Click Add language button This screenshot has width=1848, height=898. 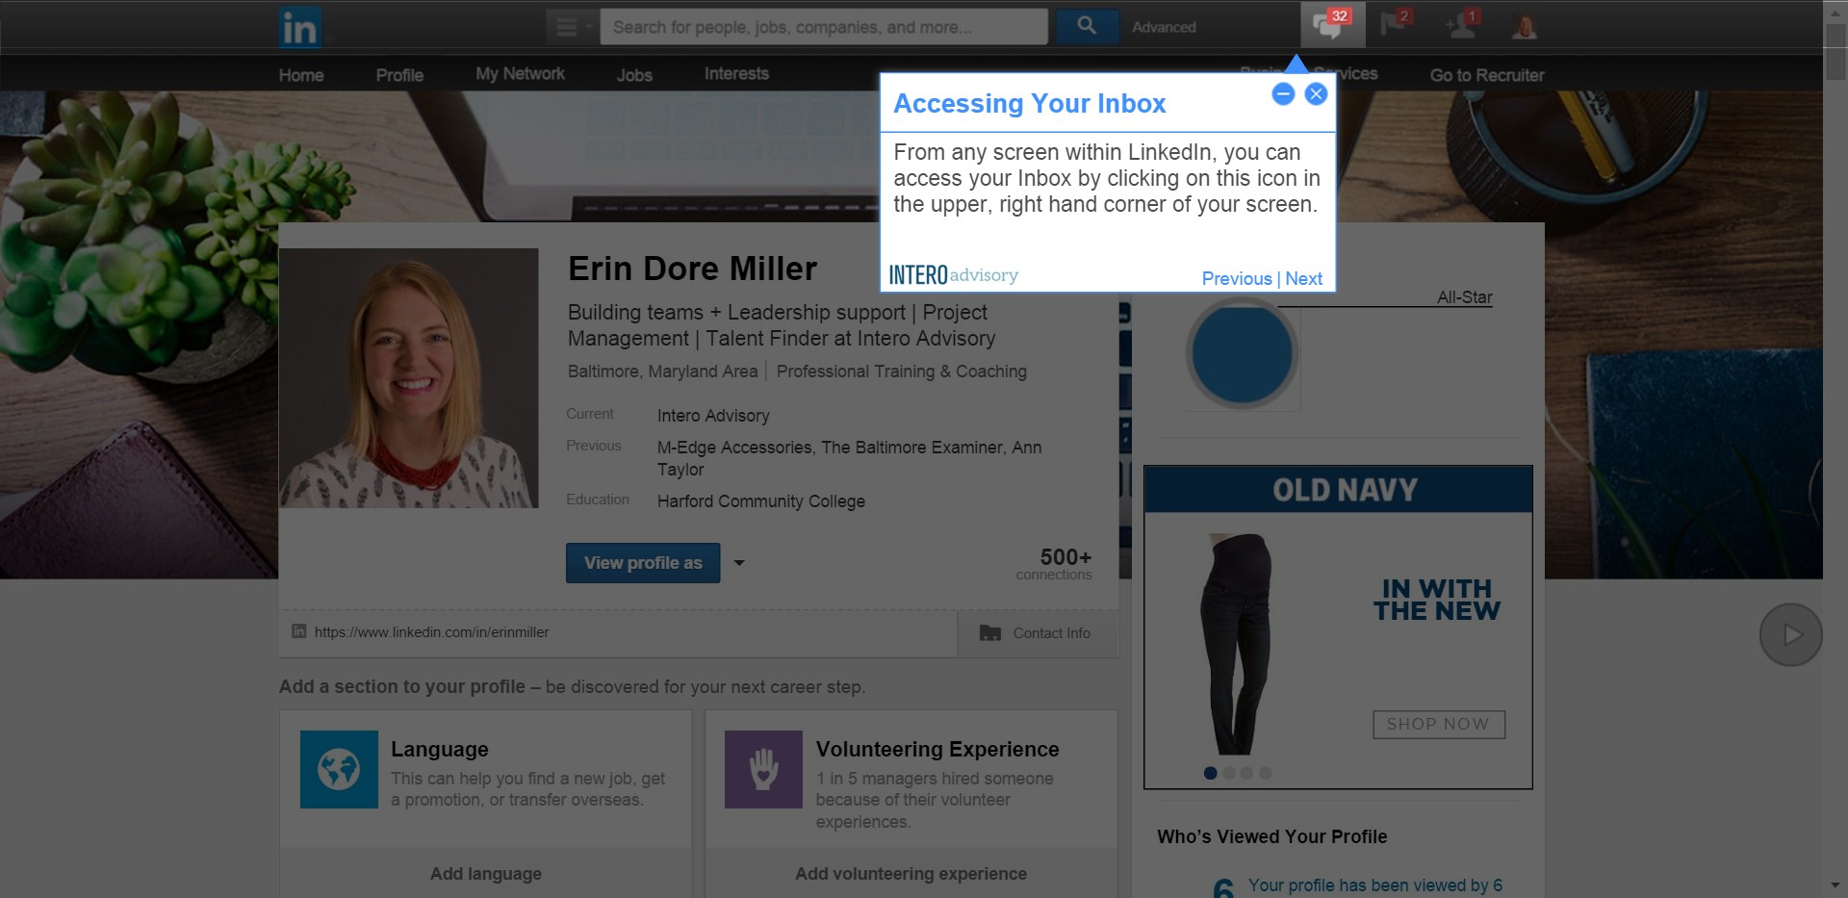(x=486, y=874)
